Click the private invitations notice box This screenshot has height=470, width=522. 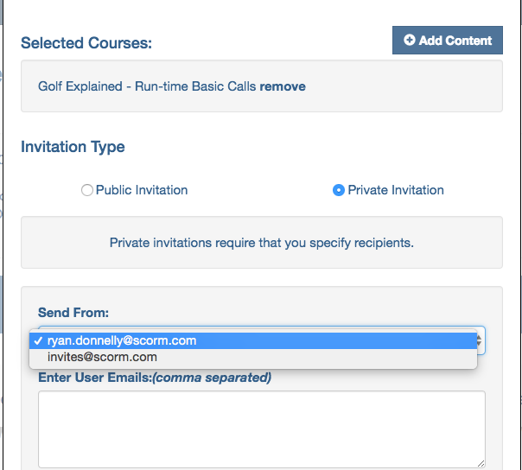coord(261,243)
